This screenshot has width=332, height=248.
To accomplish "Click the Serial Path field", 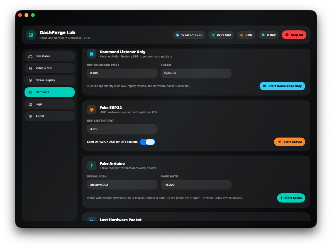I will point(122,185).
